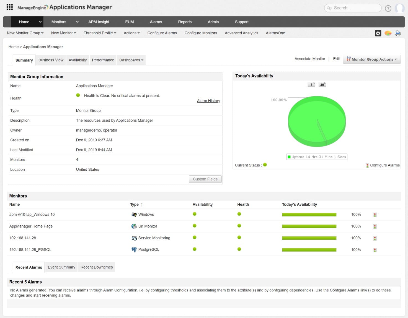This screenshot has width=408, height=318.
Task: Click alarm icon in apm-w10-lap_Windows 10 row
Action: click(375, 215)
